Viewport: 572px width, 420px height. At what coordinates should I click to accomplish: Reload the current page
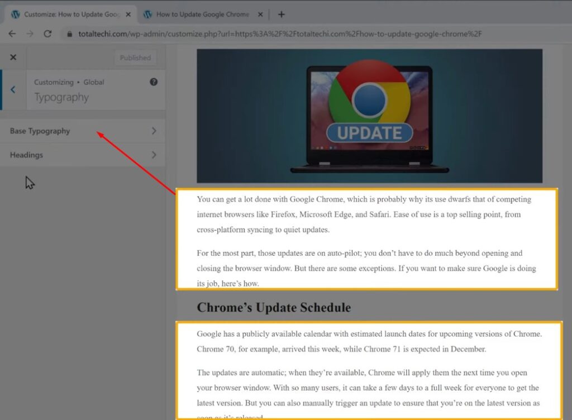coord(47,34)
